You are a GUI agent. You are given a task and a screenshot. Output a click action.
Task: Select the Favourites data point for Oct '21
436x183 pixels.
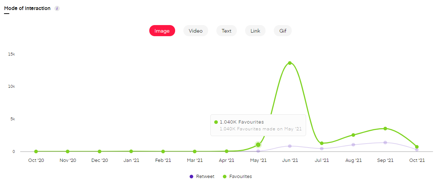417,147
